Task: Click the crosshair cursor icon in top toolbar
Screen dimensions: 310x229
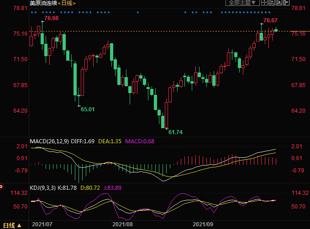Action: click(264, 3)
